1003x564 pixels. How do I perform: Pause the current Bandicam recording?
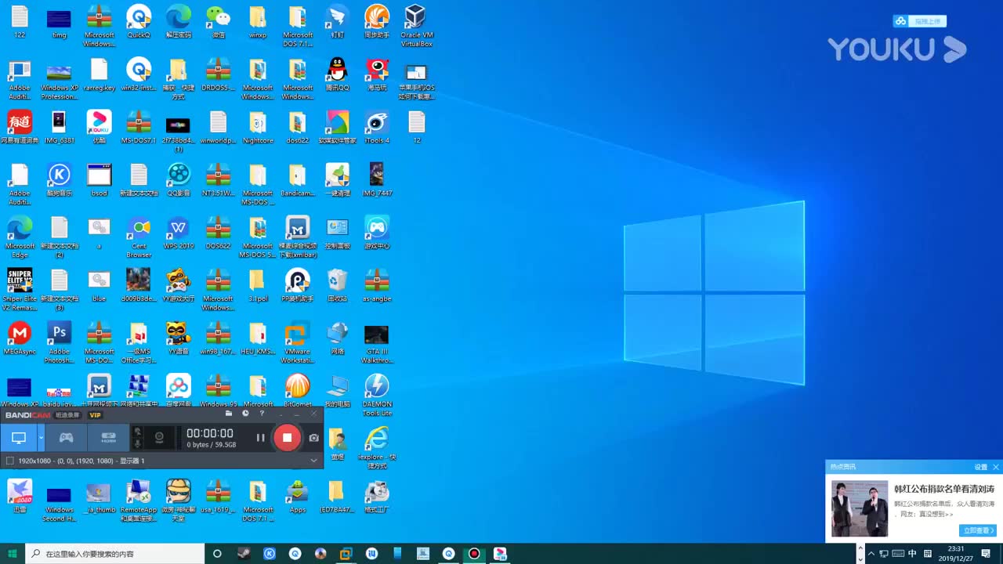(261, 438)
